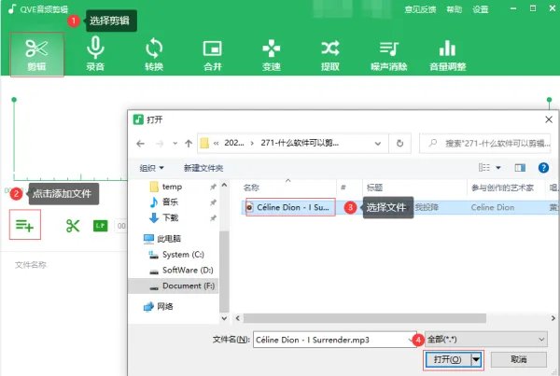560x376 pixels.
Task: Expand the 打开 button dropdown arrow
Action: point(476,359)
